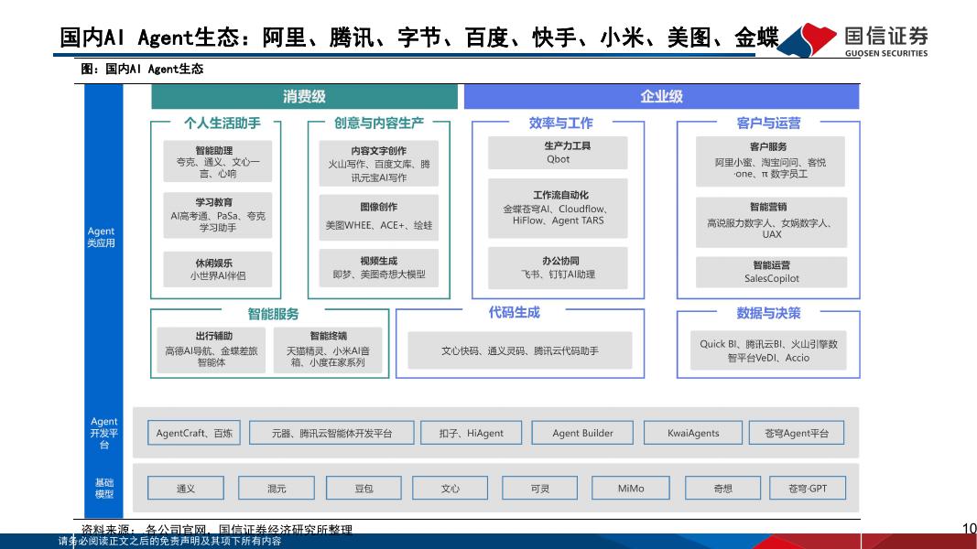Open the 客户与运营 section

coord(767,124)
